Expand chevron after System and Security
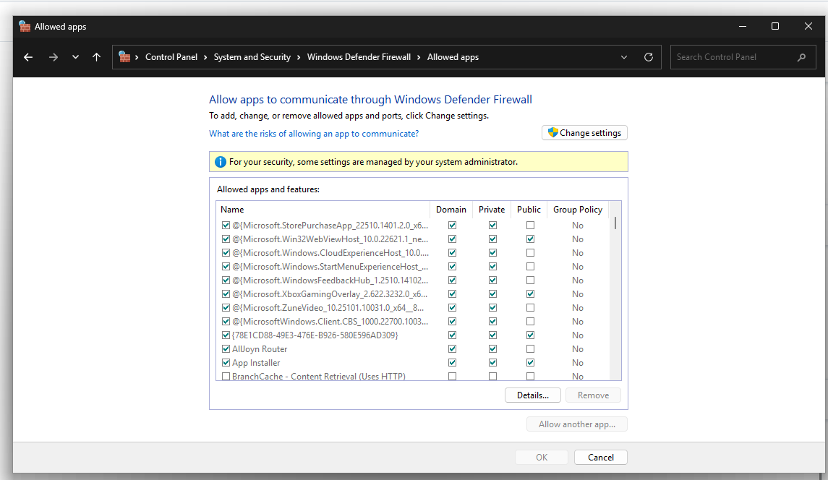This screenshot has width=828, height=480. point(299,57)
